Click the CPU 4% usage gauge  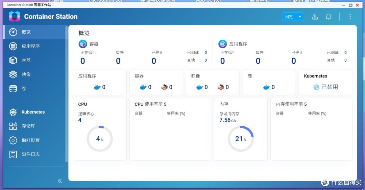coord(100,139)
